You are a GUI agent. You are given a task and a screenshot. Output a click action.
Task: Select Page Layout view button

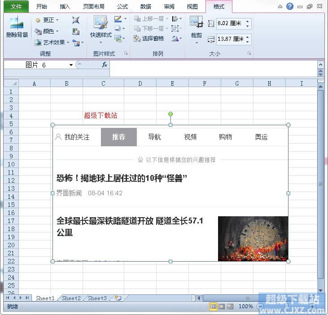coord(222,306)
